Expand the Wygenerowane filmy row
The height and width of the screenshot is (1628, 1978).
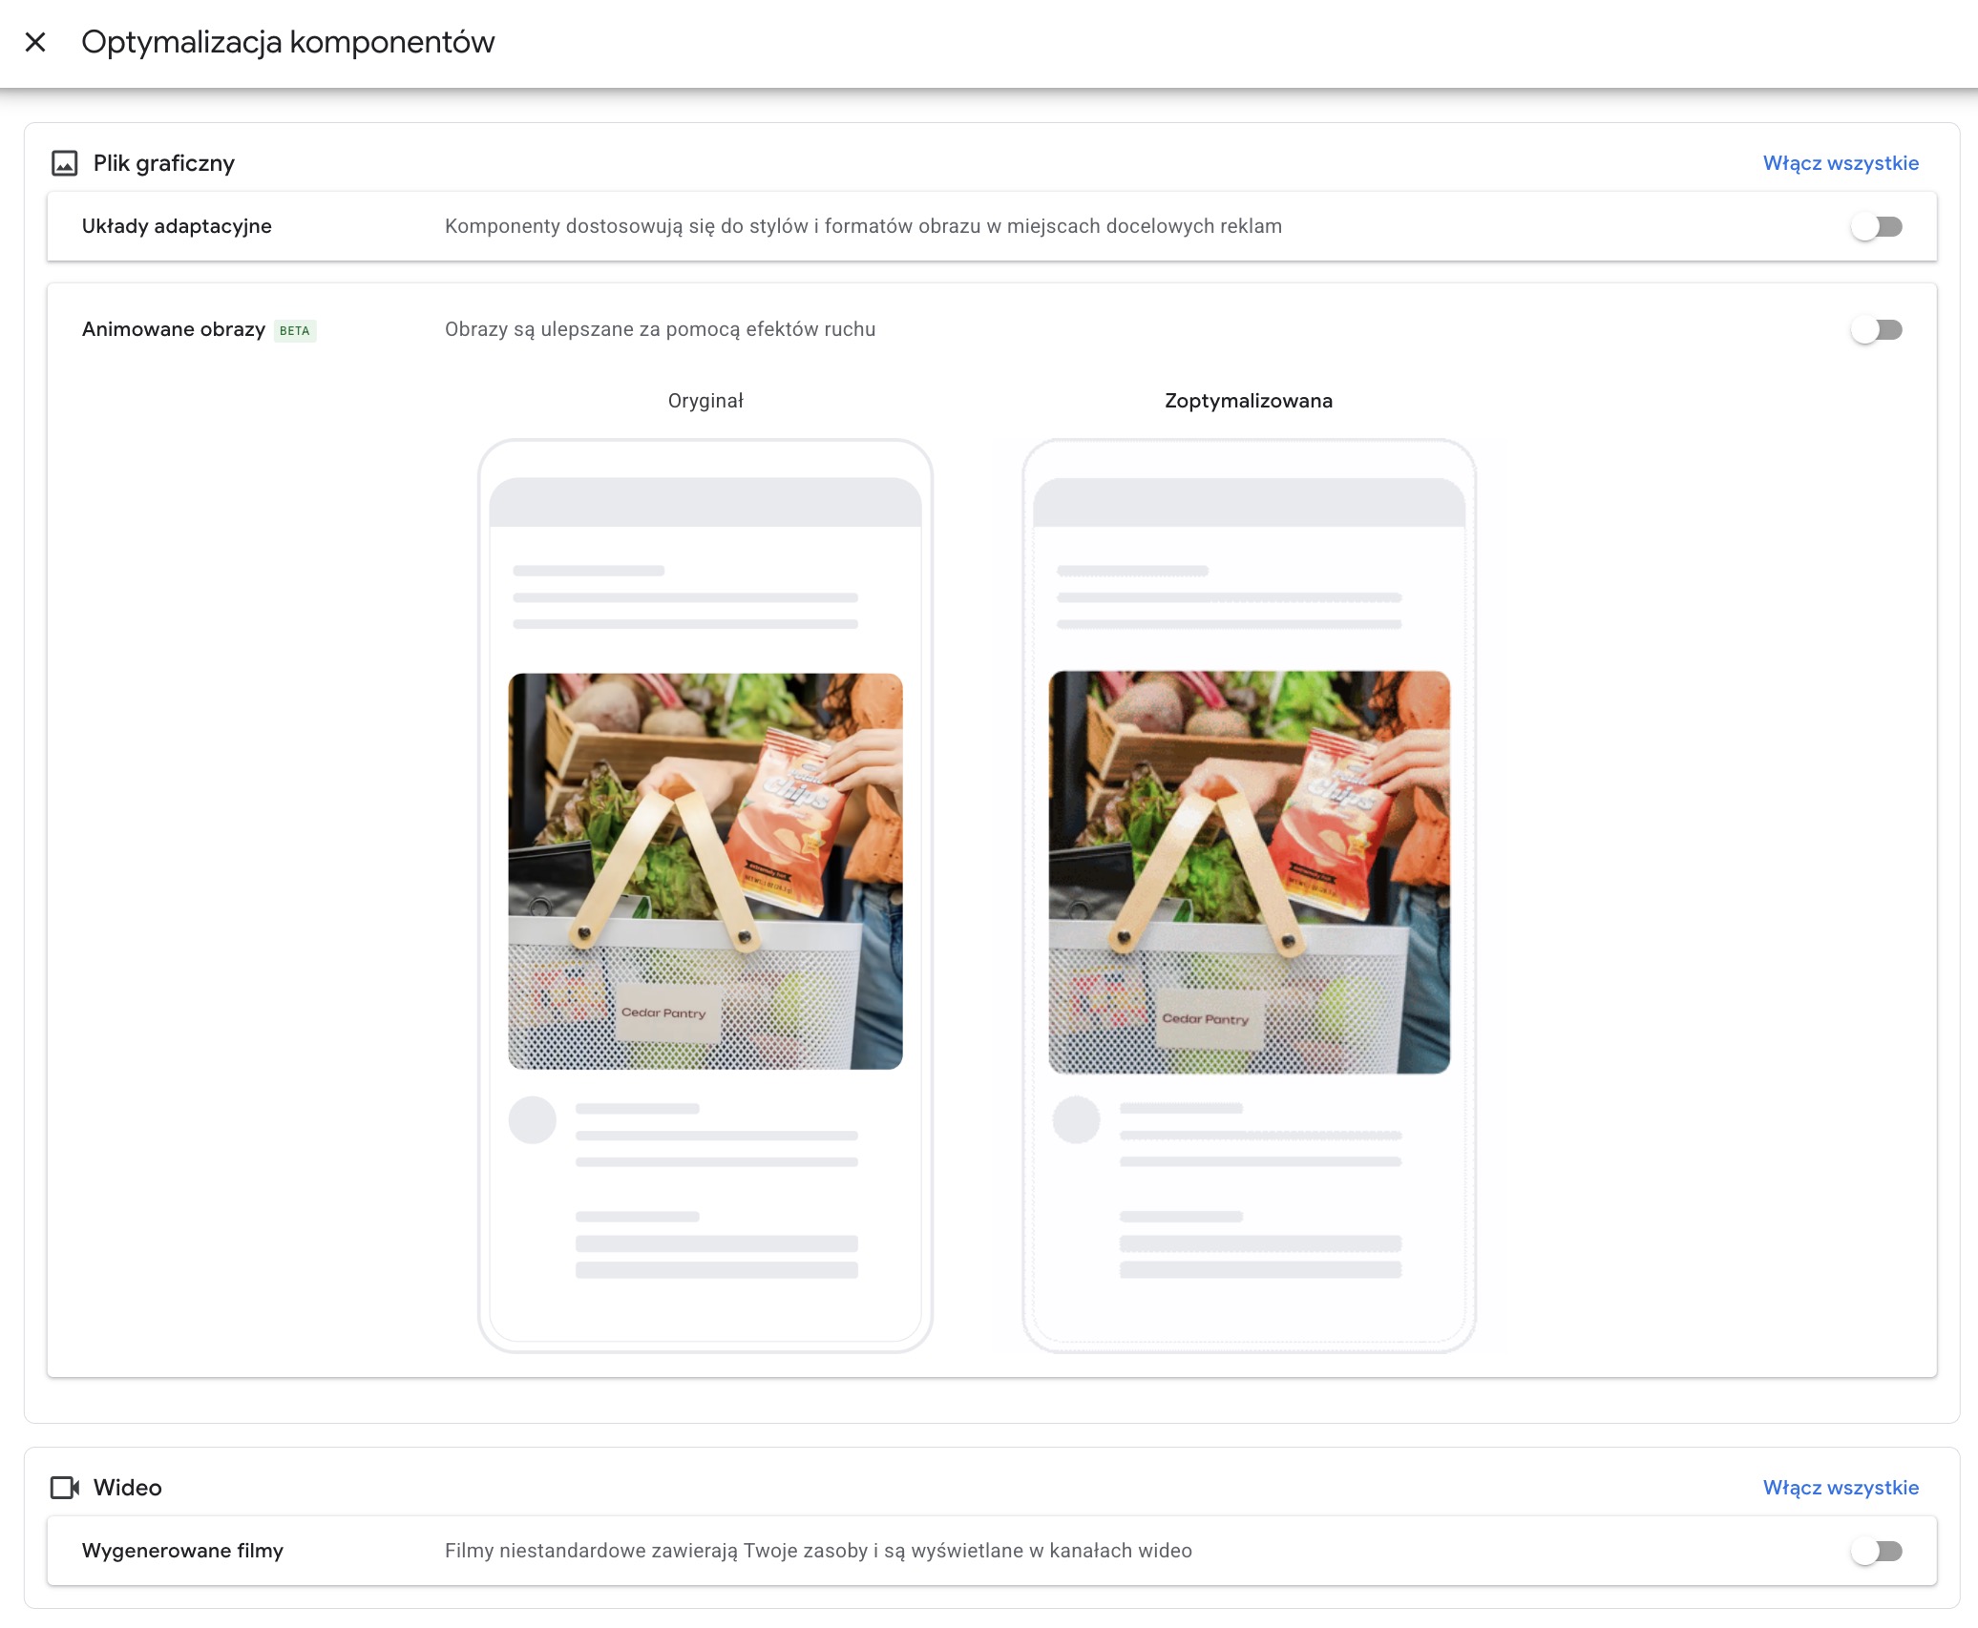tap(992, 1551)
